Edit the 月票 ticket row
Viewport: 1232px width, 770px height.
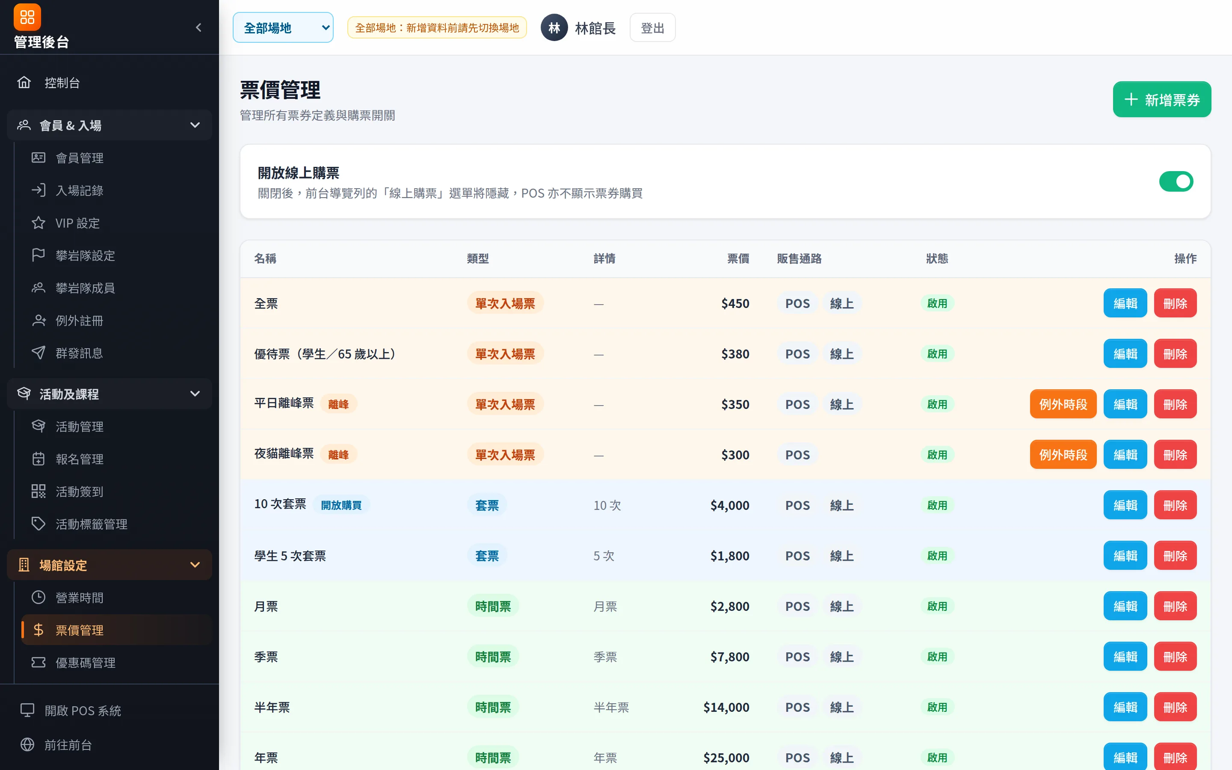pyautogui.click(x=1125, y=605)
